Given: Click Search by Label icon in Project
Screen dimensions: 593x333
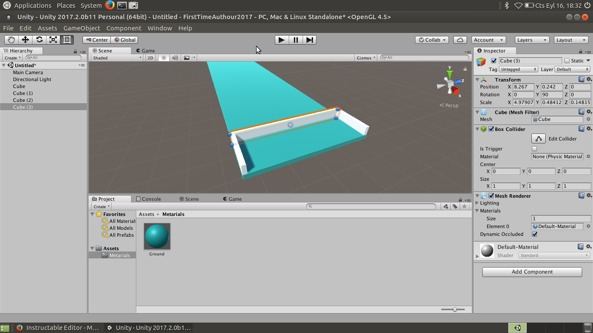Looking at the screenshot, I should point(455,206).
